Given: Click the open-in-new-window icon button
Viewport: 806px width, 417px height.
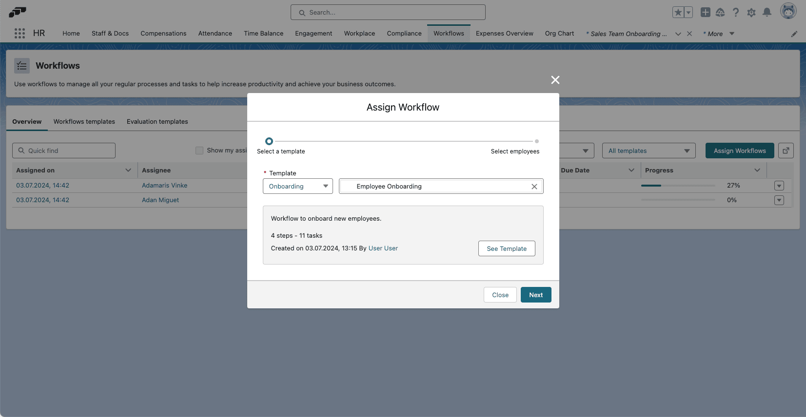Looking at the screenshot, I should pyautogui.click(x=786, y=151).
